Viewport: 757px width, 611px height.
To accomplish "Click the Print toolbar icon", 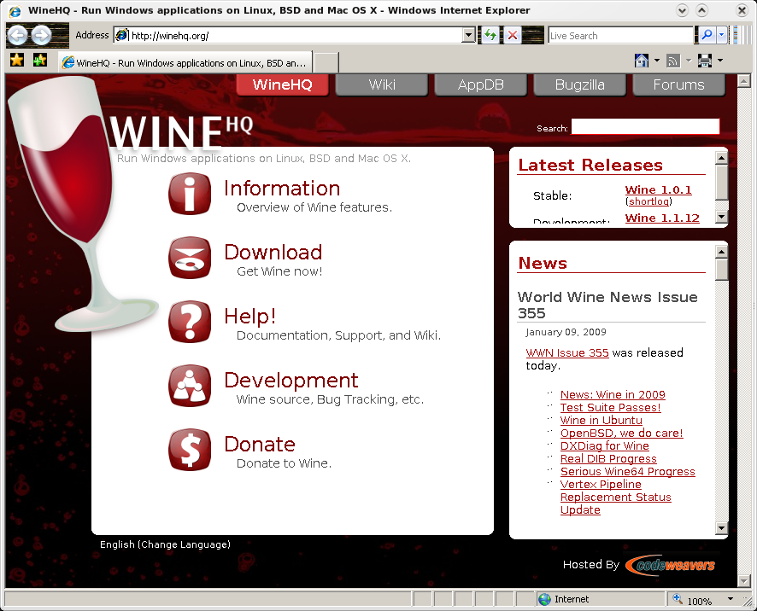I will (705, 61).
